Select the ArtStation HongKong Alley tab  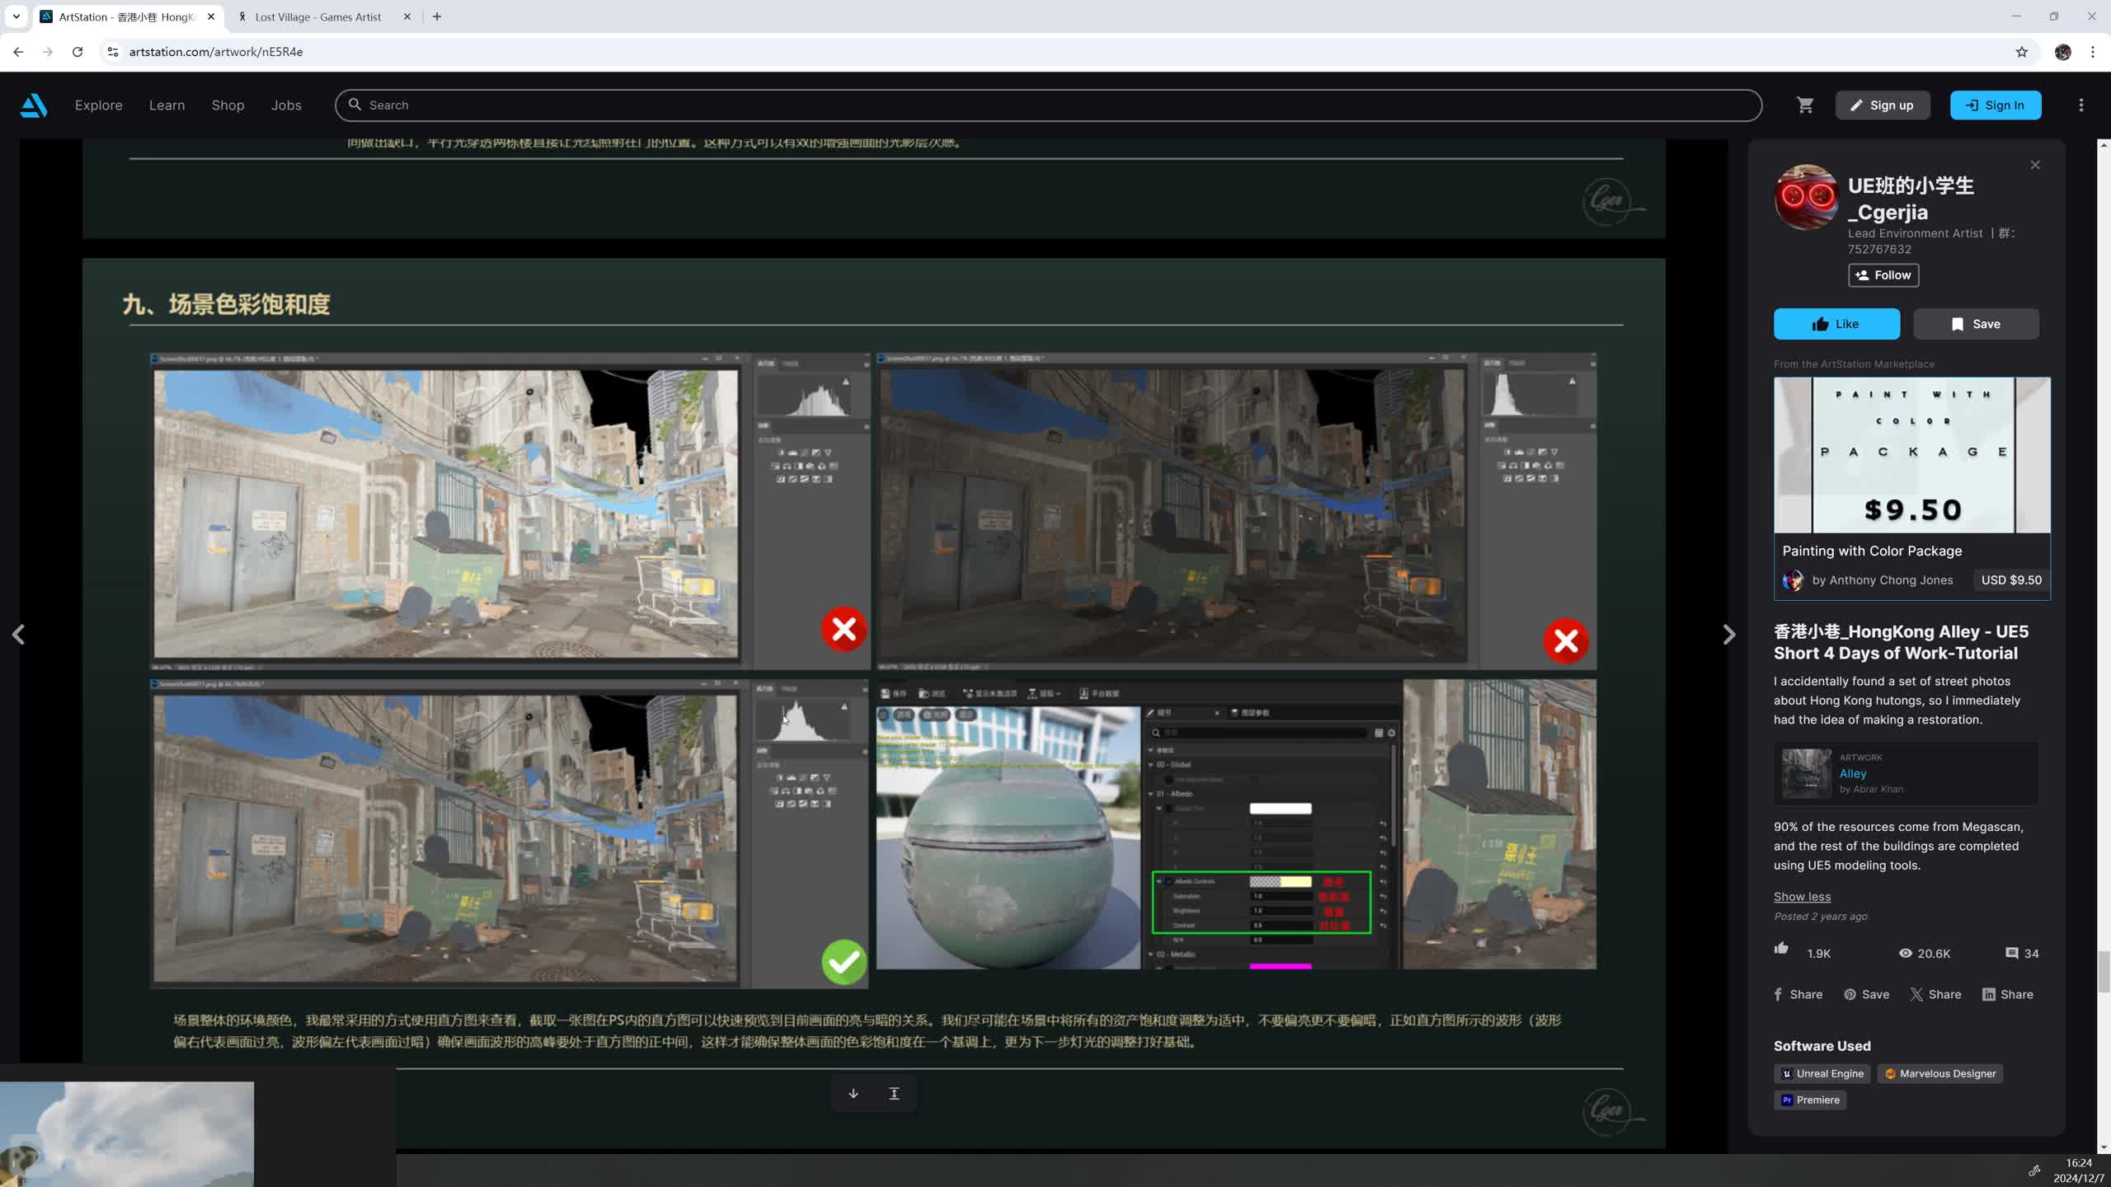coord(128,16)
